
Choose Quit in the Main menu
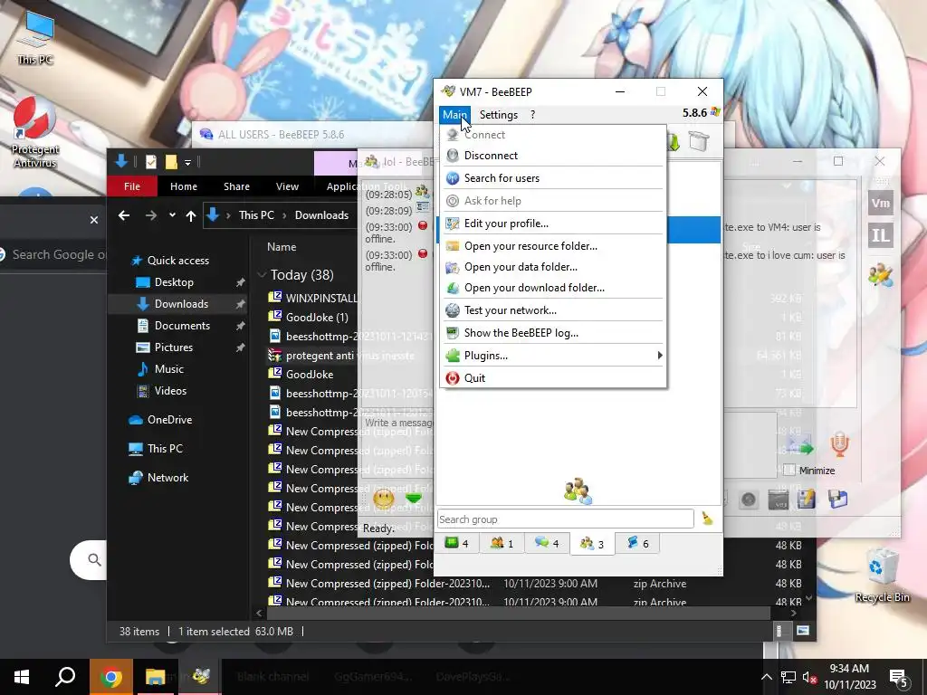[553, 378]
